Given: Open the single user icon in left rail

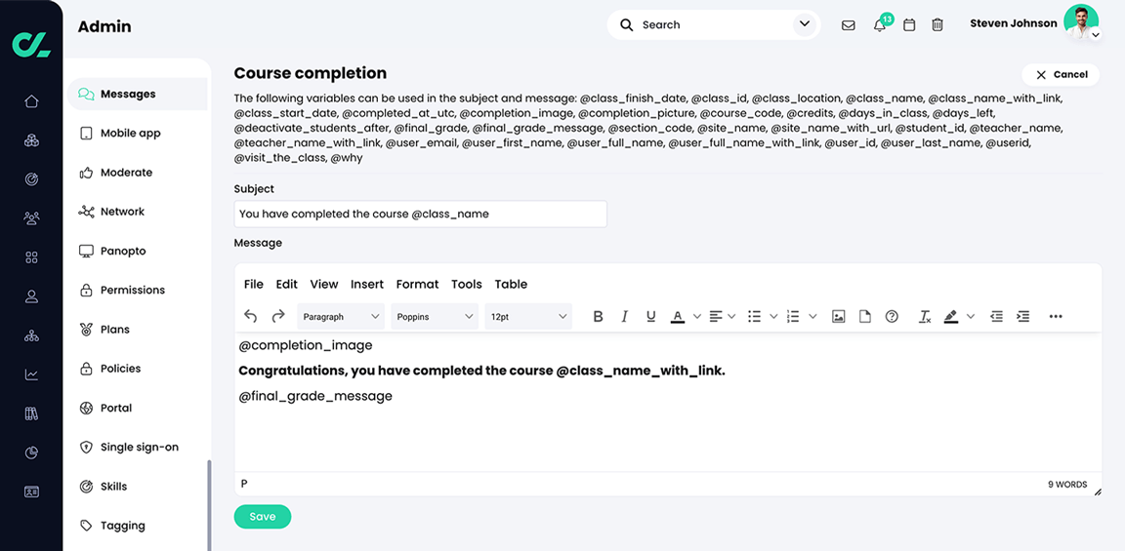Looking at the screenshot, I should (x=31, y=296).
